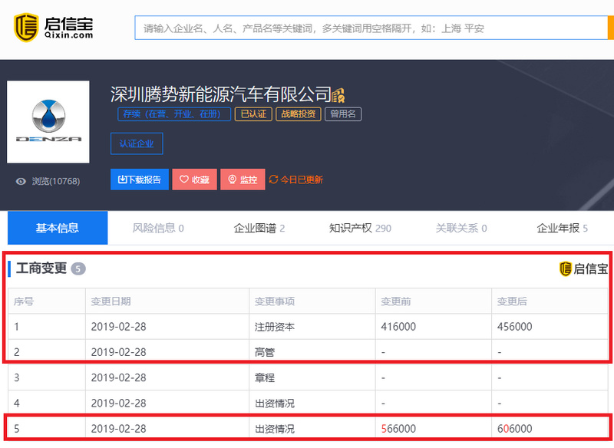Click the date 2019-02-28 in row 3
Screen dimensions: 614x448
pyautogui.click(x=119, y=377)
